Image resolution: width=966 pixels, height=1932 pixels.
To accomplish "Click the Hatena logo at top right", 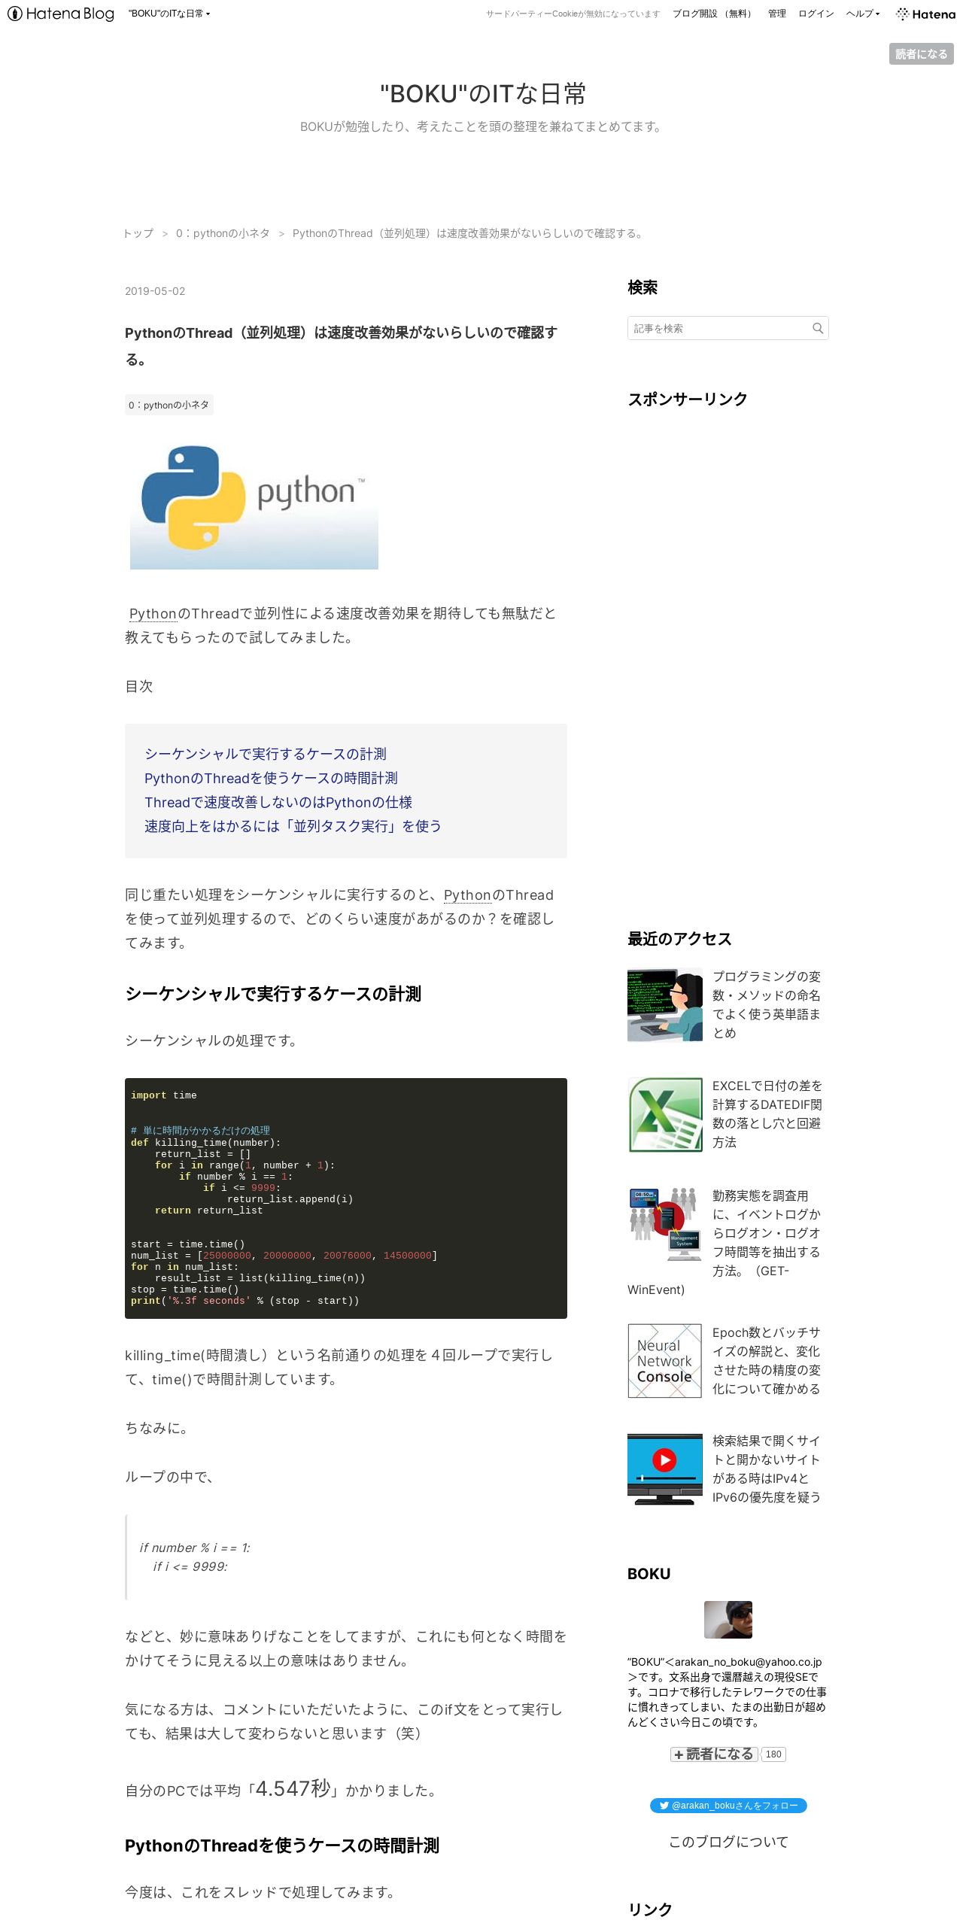I will pos(925,14).
